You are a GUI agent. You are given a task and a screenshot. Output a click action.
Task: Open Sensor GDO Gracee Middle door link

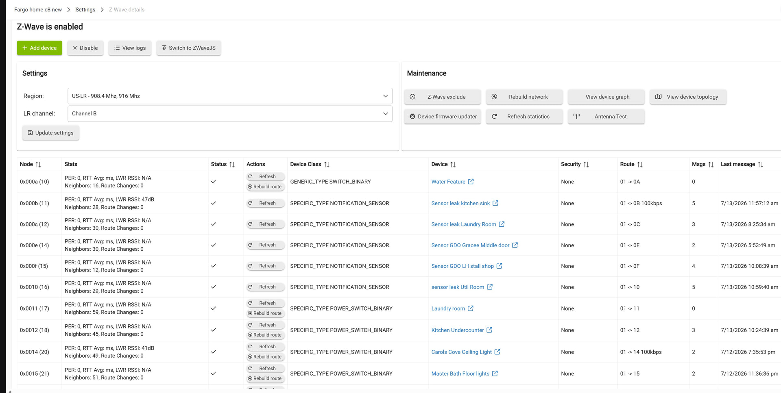[470, 245]
